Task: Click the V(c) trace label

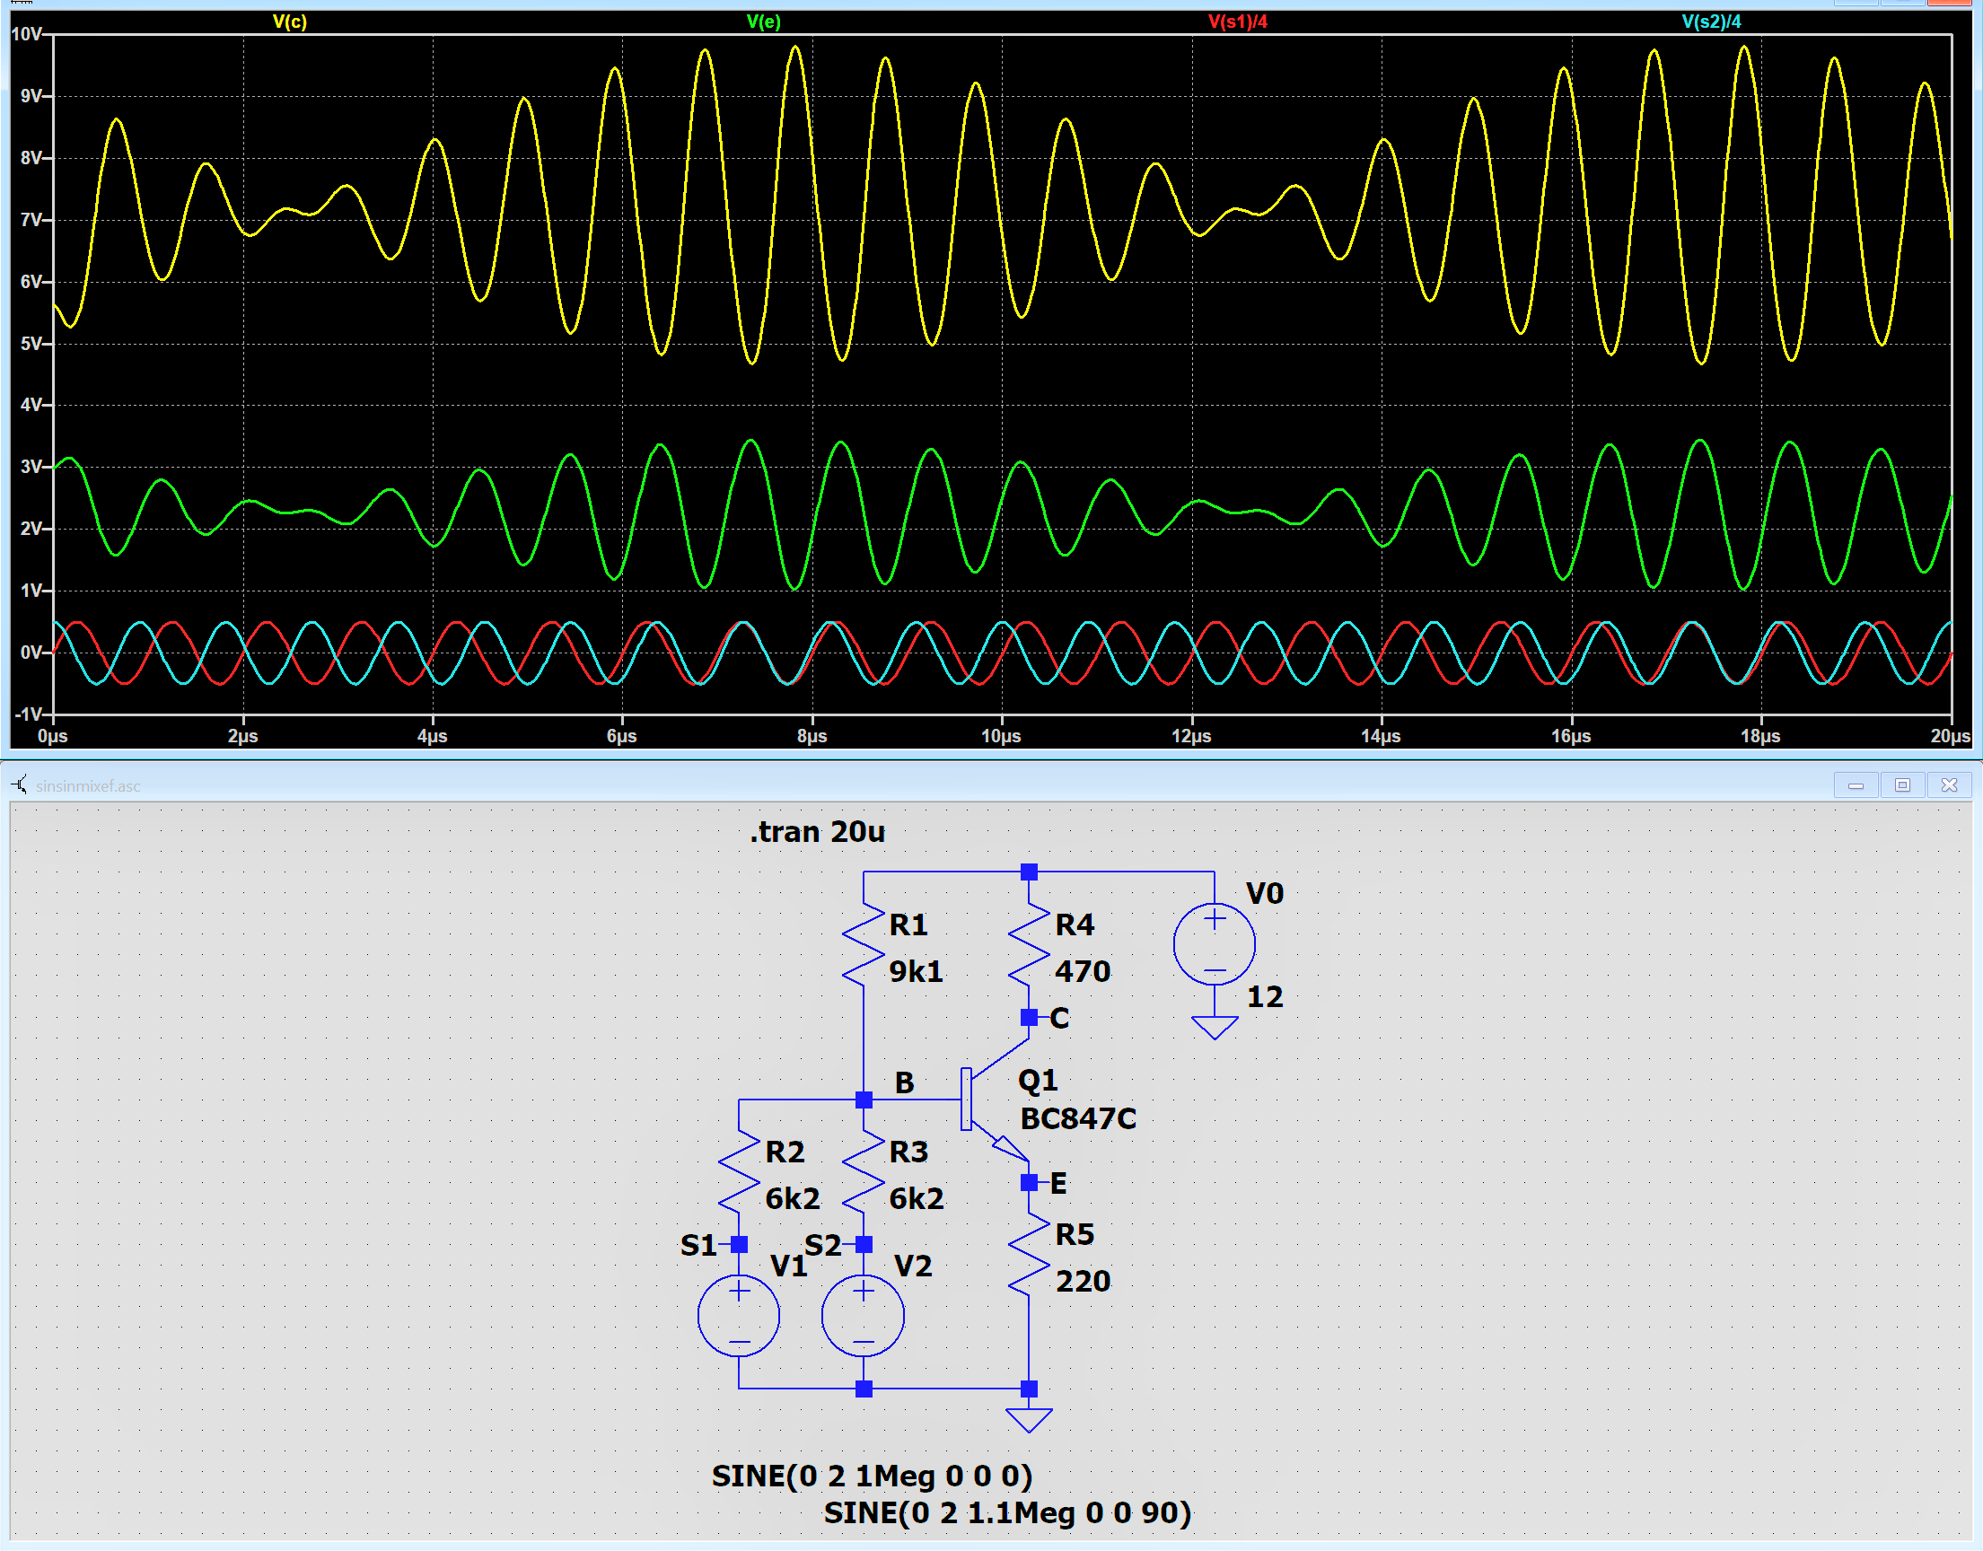Action: pos(290,21)
